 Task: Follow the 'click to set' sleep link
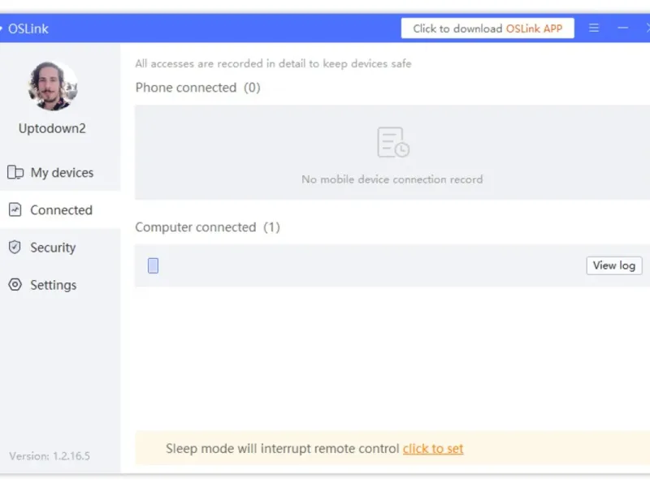(433, 449)
